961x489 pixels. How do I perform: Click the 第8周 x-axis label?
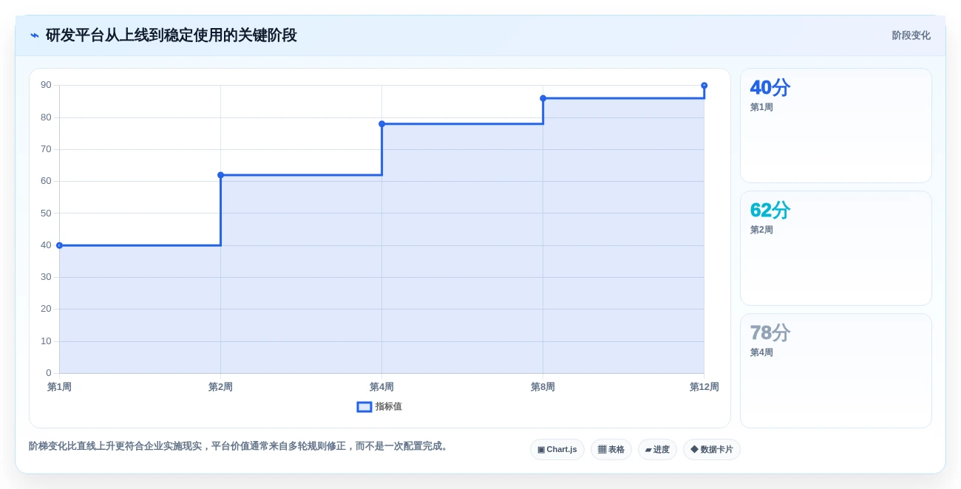[x=543, y=387]
